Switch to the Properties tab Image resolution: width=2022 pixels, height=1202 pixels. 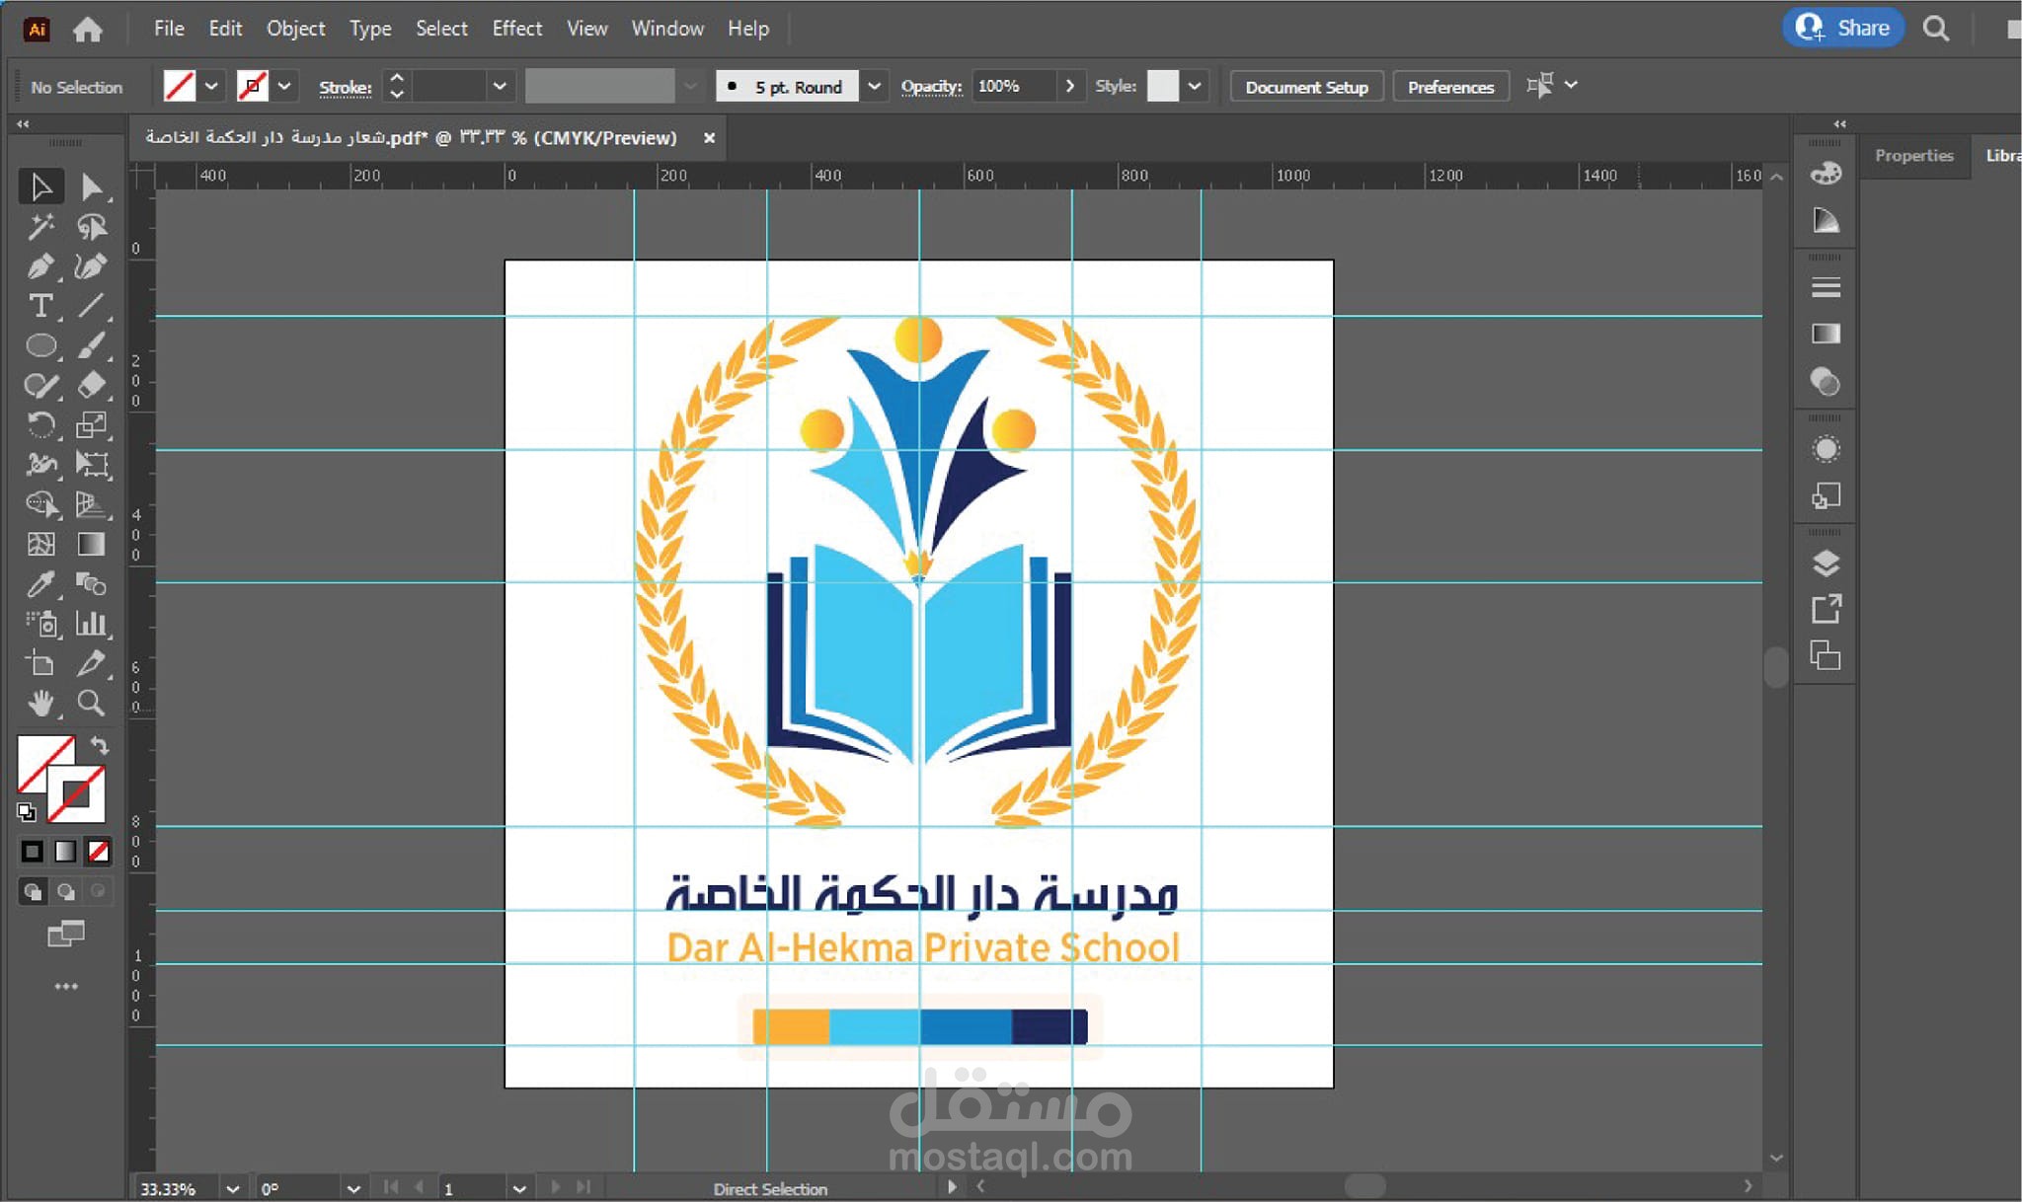pos(1913,155)
